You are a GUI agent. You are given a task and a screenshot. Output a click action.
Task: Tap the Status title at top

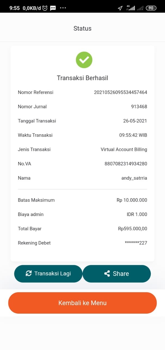click(82, 28)
